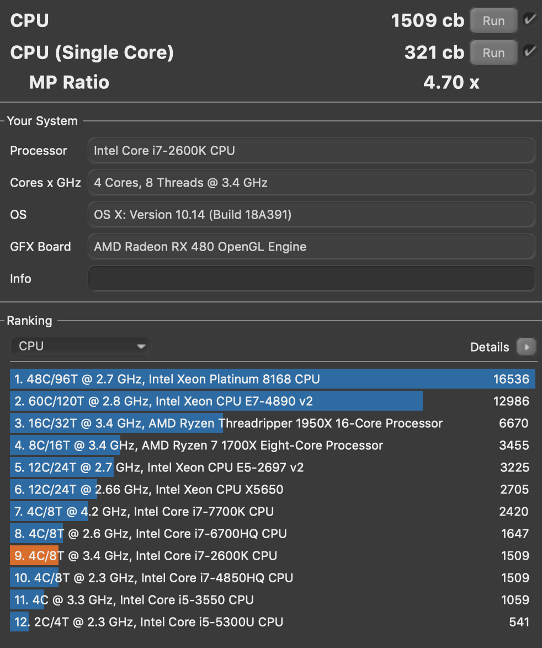Viewport: 542px width, 648px height.
Task: Open the CPU ranking dropdown
Action: (x=81, y=346)
